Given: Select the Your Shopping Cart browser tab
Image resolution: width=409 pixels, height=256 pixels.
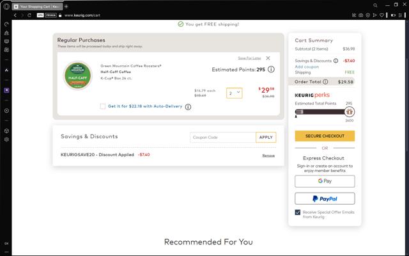Looking at the screenshot, I should pyautogui.click(x=37, y=6).
